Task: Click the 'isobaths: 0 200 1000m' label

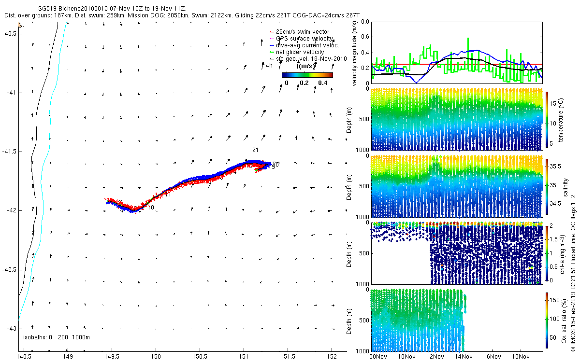Action: 57,337
